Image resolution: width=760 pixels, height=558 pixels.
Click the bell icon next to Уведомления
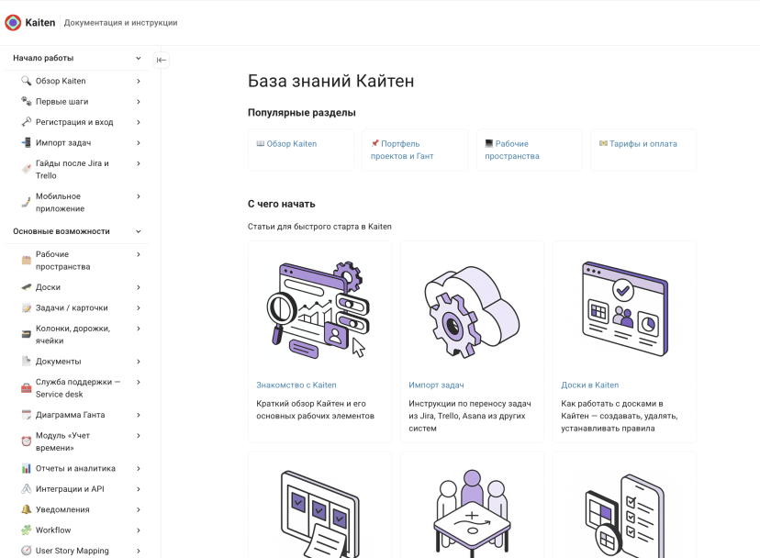(27, 509)
